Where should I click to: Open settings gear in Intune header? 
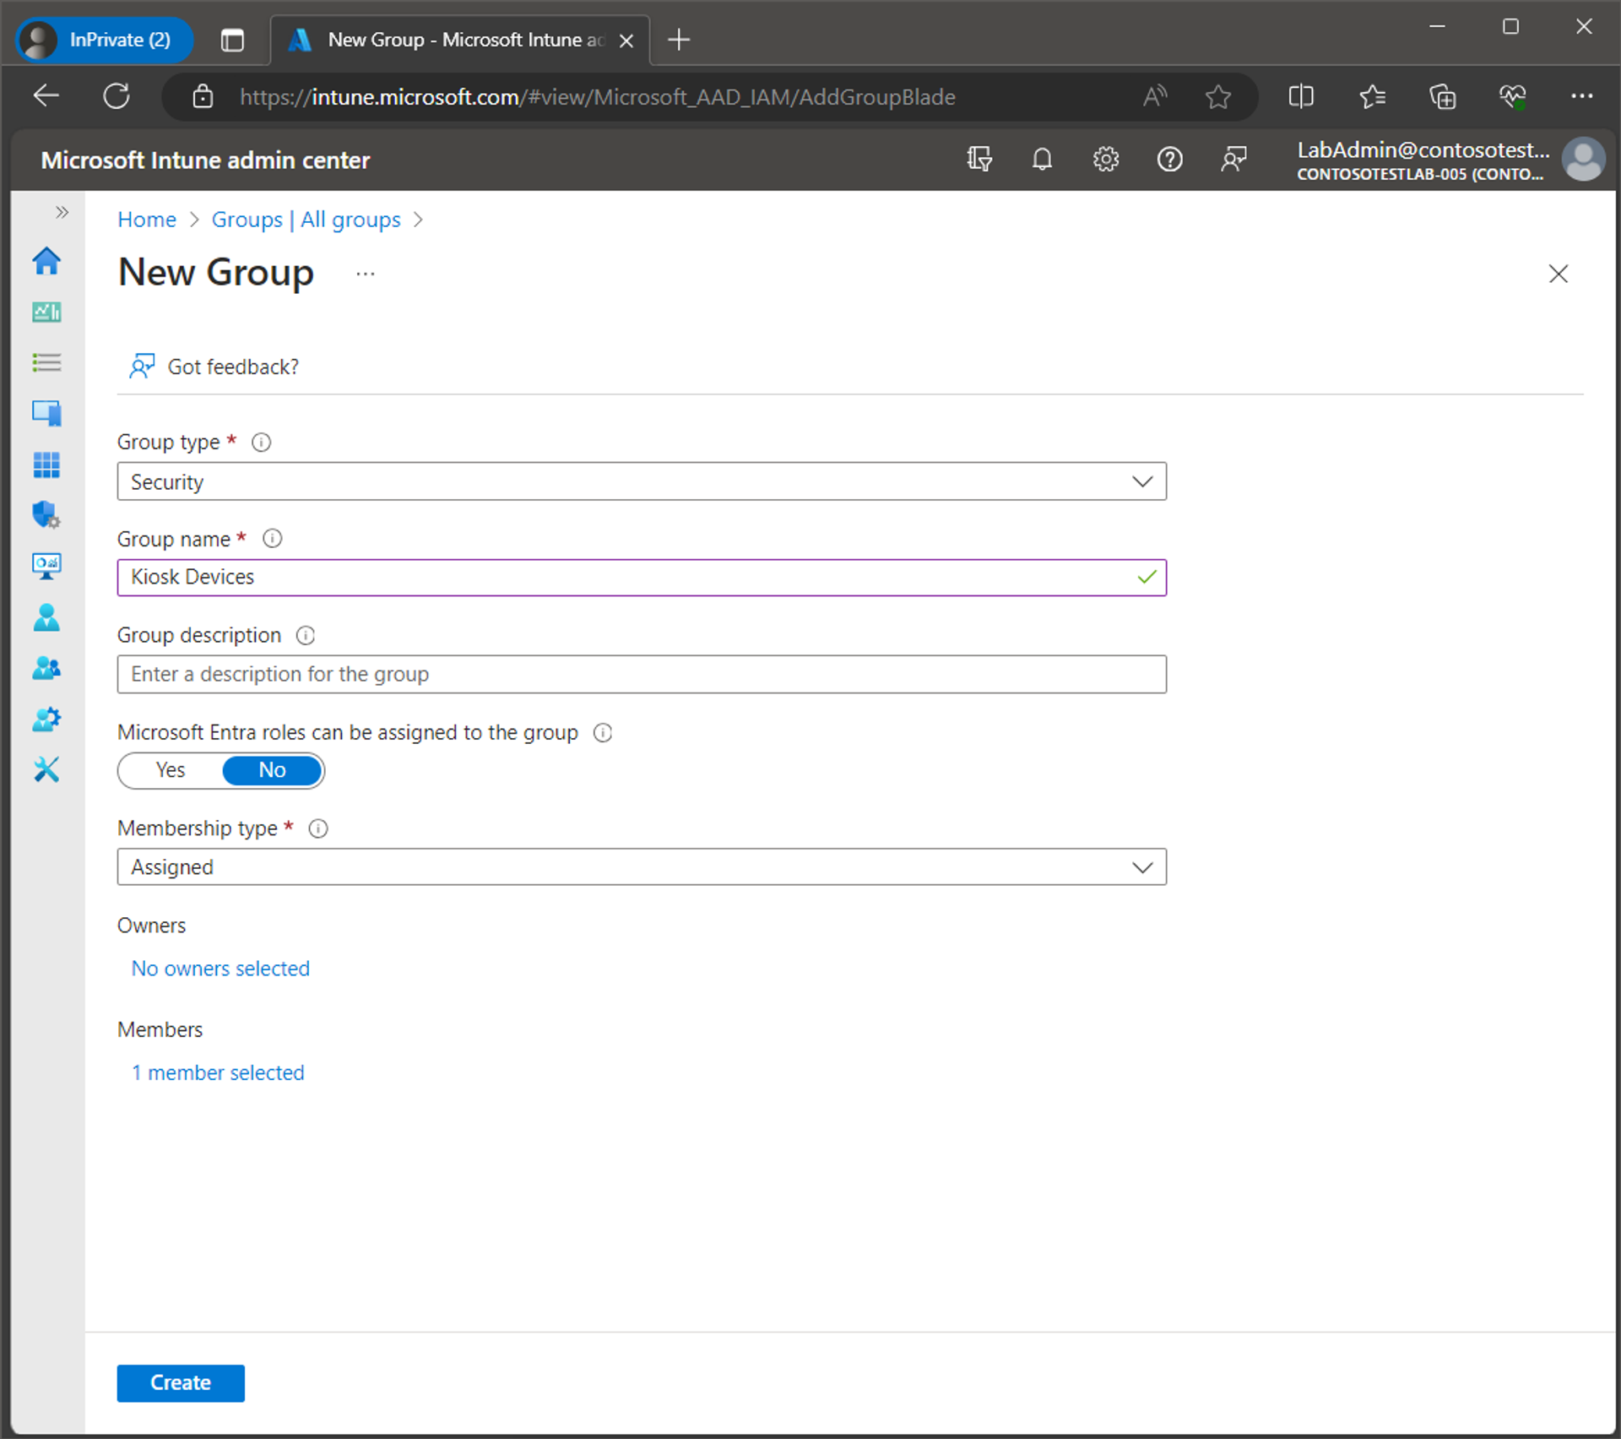(1105, 160)
